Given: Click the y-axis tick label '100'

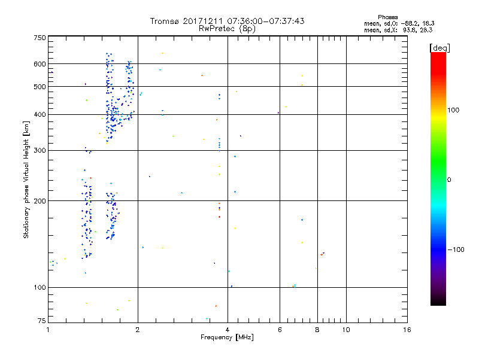Looking at the screenshot, I should pos(40,287).
